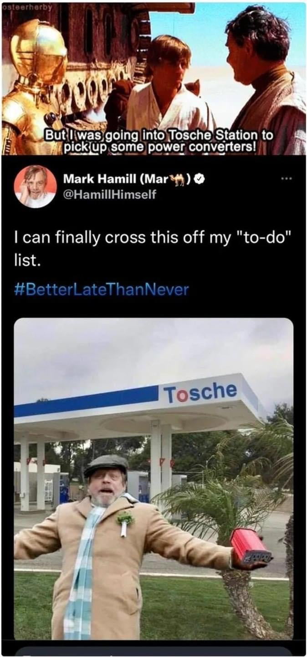Open the attached gas station photo

(x=153, y=479)
